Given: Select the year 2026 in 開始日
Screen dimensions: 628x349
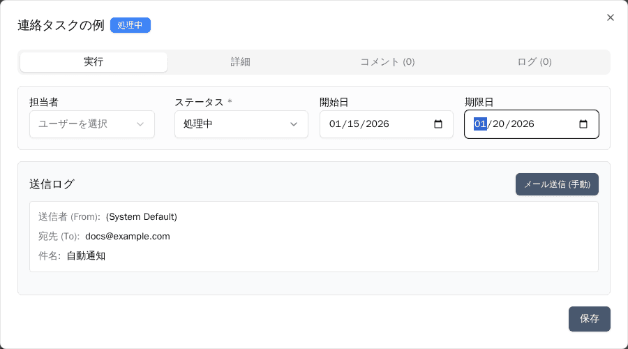Looking at the screenshot, I should 377,124.
